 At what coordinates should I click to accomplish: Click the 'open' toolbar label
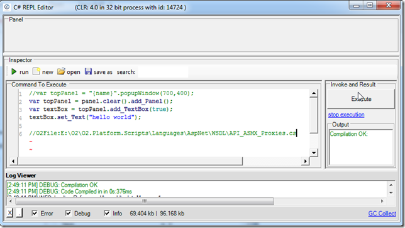74,72
